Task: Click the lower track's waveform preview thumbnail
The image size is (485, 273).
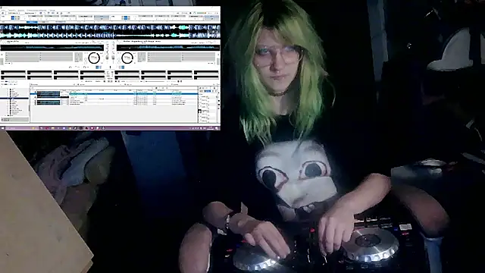Action: (x=48, y=102)
